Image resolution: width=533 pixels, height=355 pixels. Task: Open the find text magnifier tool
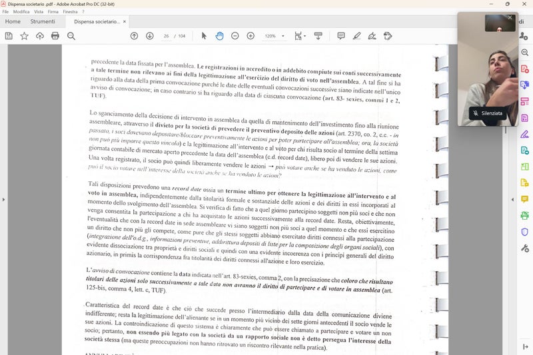71,36
